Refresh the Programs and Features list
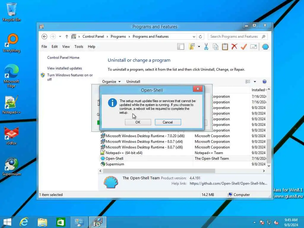The height and width of the screenshot is (228, 304). tap(200, 37)
